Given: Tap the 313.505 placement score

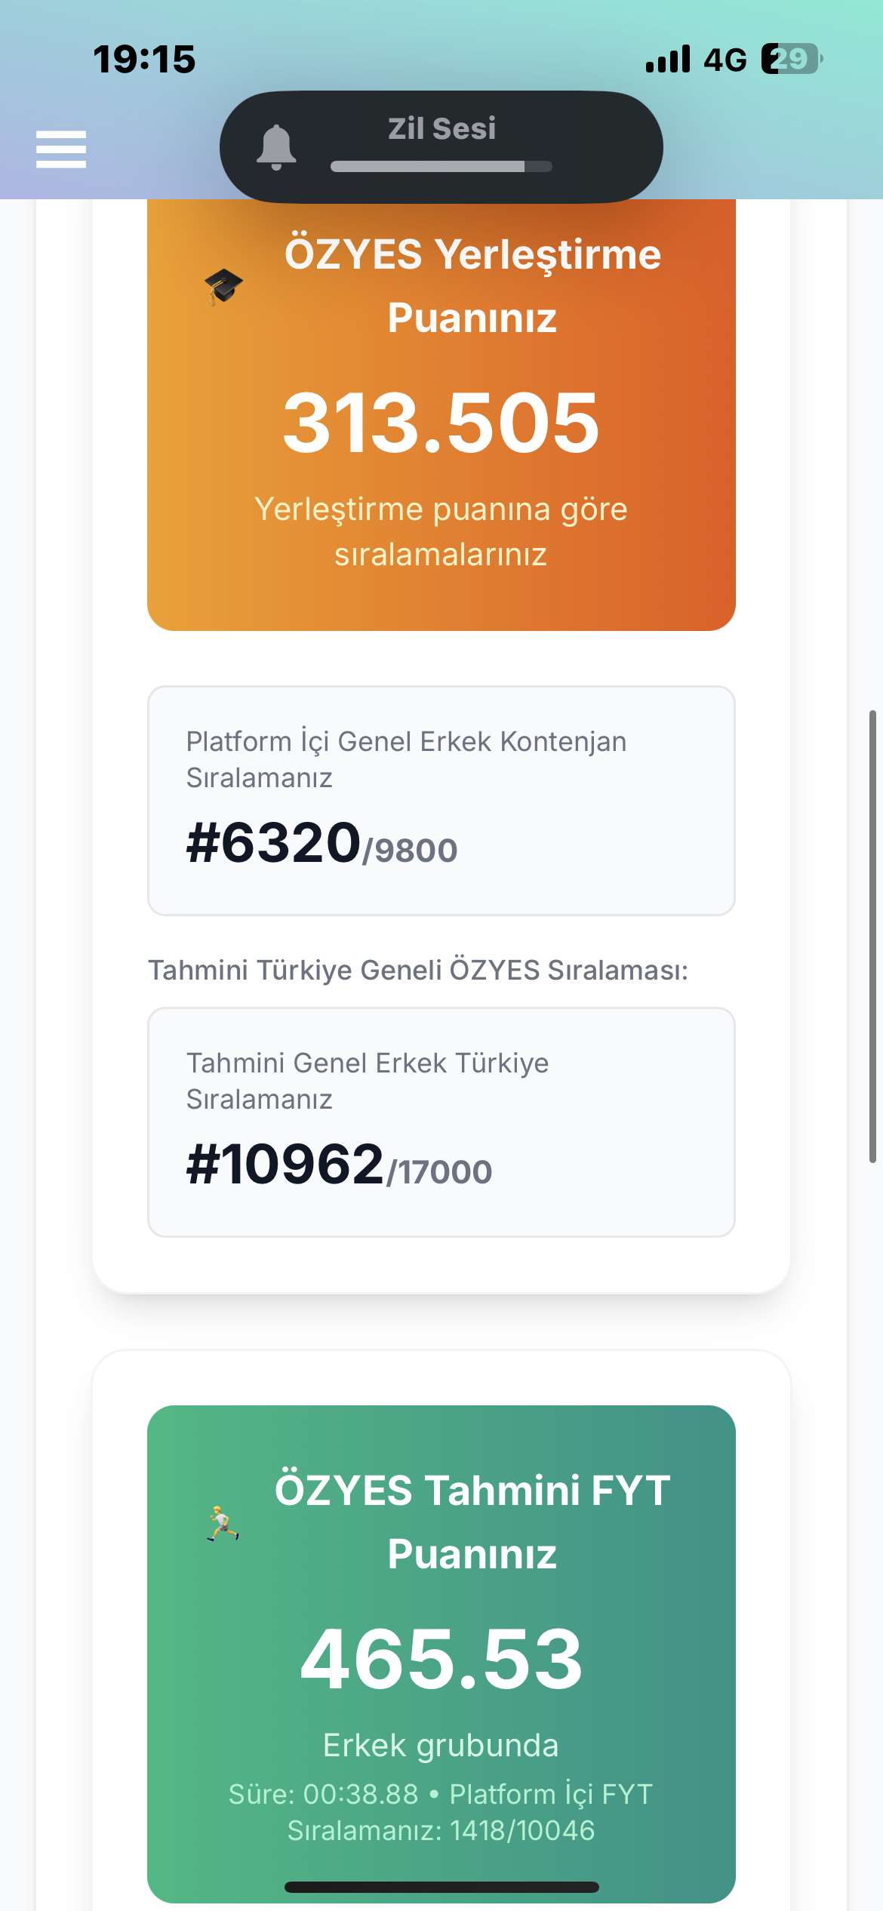Looking at the screenshot, I should tap(441, 423).
